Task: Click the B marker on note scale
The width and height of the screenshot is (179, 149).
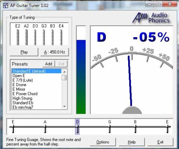Action: coord(135,127)
